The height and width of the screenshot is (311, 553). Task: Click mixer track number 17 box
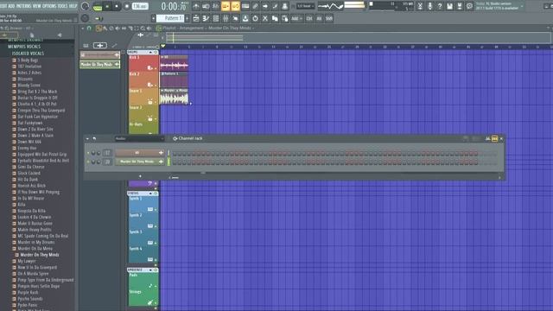point(107,153)
